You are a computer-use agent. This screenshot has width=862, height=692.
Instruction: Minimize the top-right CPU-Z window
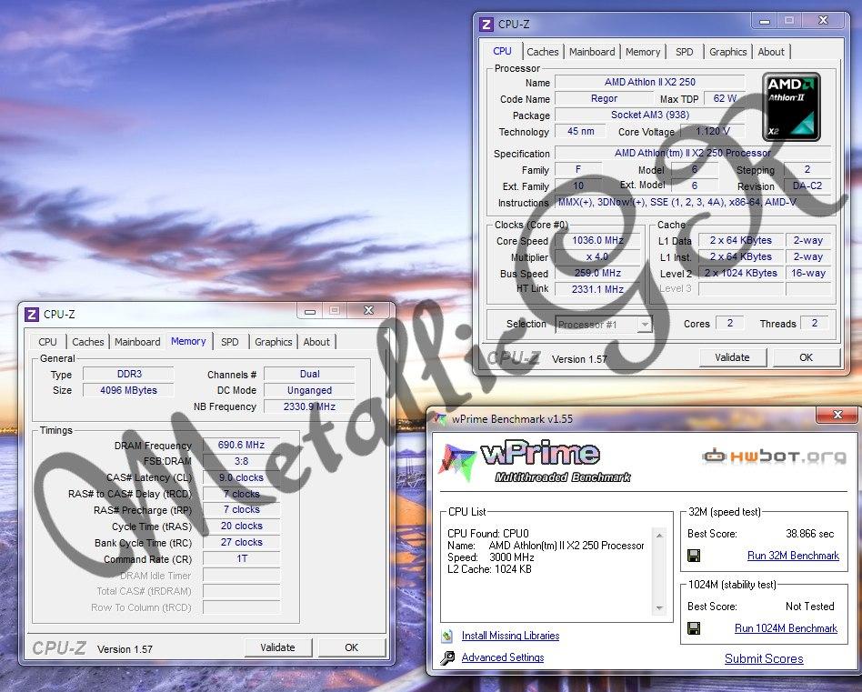point(764,22)
